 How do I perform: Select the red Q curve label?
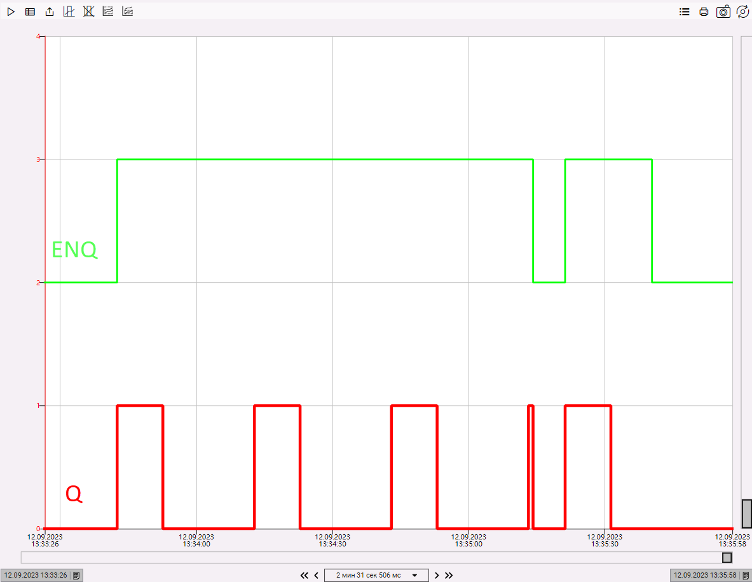pyautogui.click(x=74, y=495)
